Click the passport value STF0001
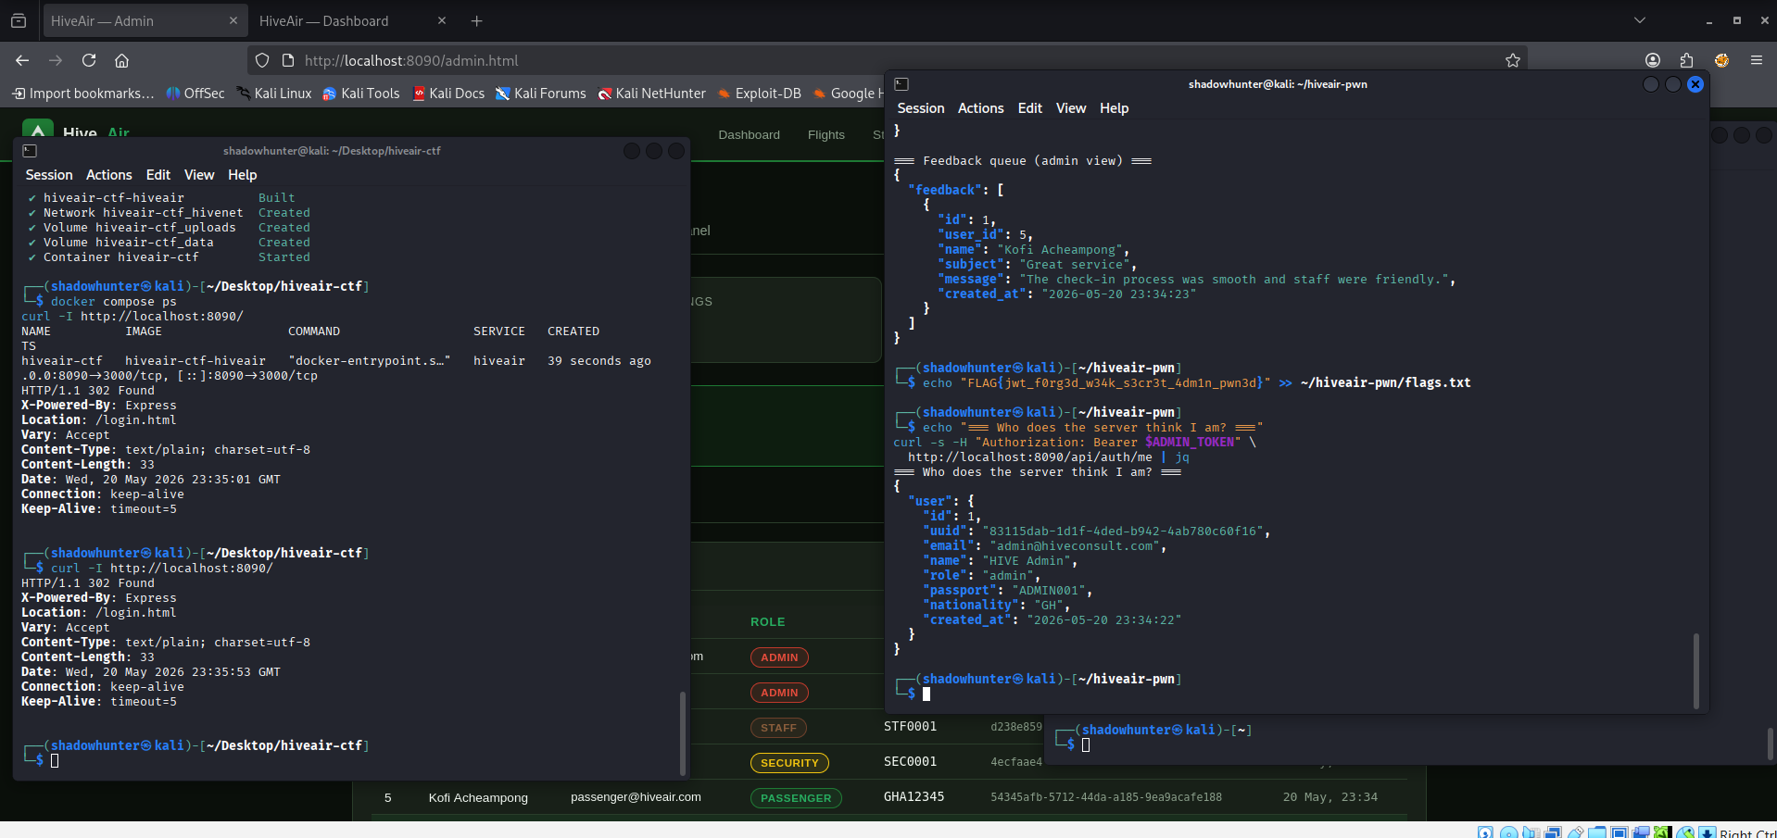Screen dimensions: 1777x838 click(910, 726)
